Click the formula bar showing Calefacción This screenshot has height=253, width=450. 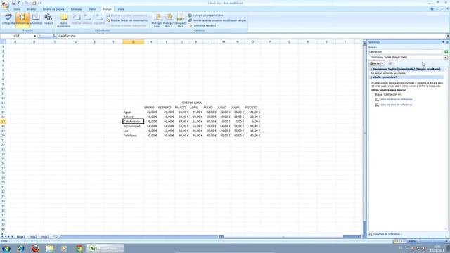click(252, 36)
